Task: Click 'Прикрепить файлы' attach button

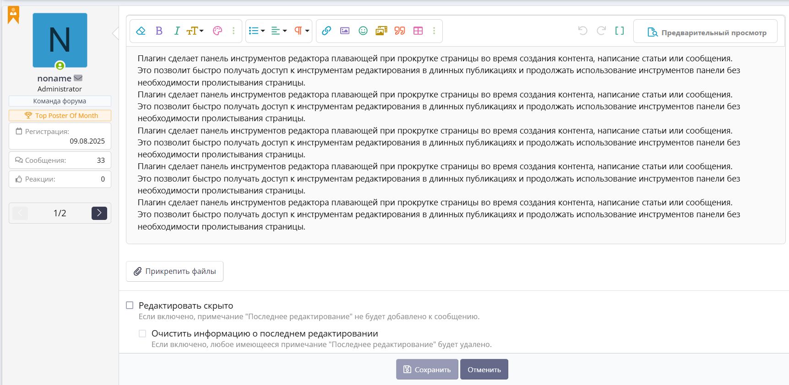Action: click(x=174, y=272)
